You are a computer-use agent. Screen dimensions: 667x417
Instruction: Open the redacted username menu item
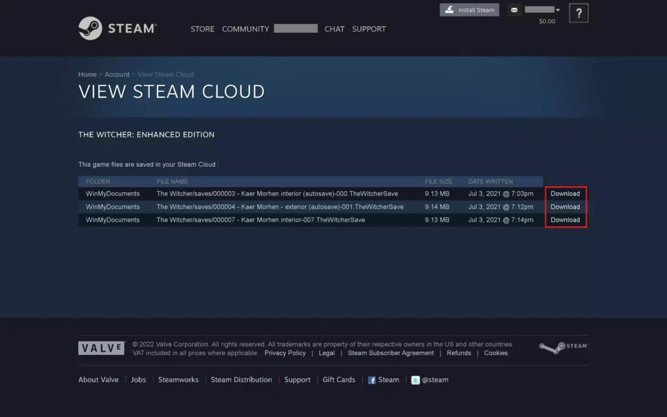click(x=296, y=29)
